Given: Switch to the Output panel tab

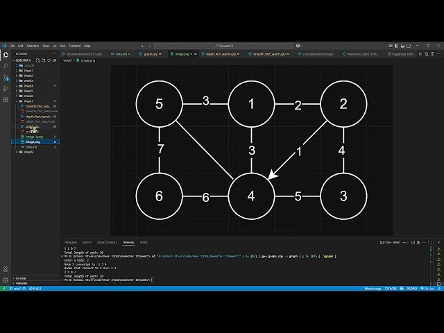Looking at the screenshot, I should tap(87, 242).
